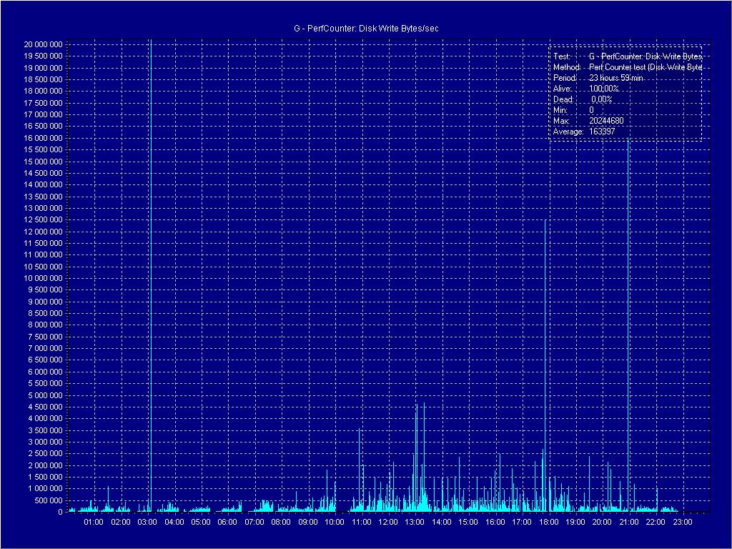The image size is (732, 549).
Task: Select the 10 000 000 y-axis label
Action: click(x=44, y=278)
